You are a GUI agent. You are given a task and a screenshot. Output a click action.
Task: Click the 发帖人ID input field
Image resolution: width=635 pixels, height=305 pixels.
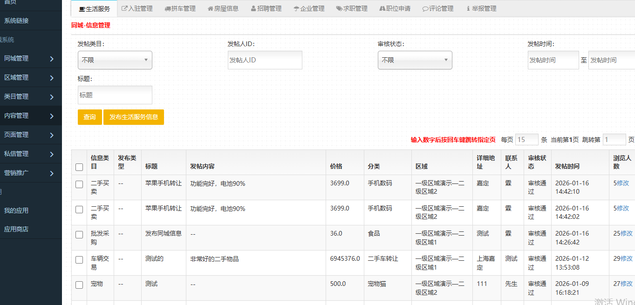pos(265,60)
